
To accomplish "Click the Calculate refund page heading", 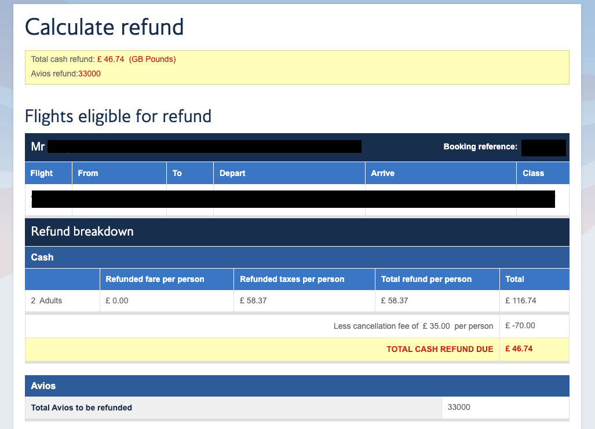I will (104, 27).
